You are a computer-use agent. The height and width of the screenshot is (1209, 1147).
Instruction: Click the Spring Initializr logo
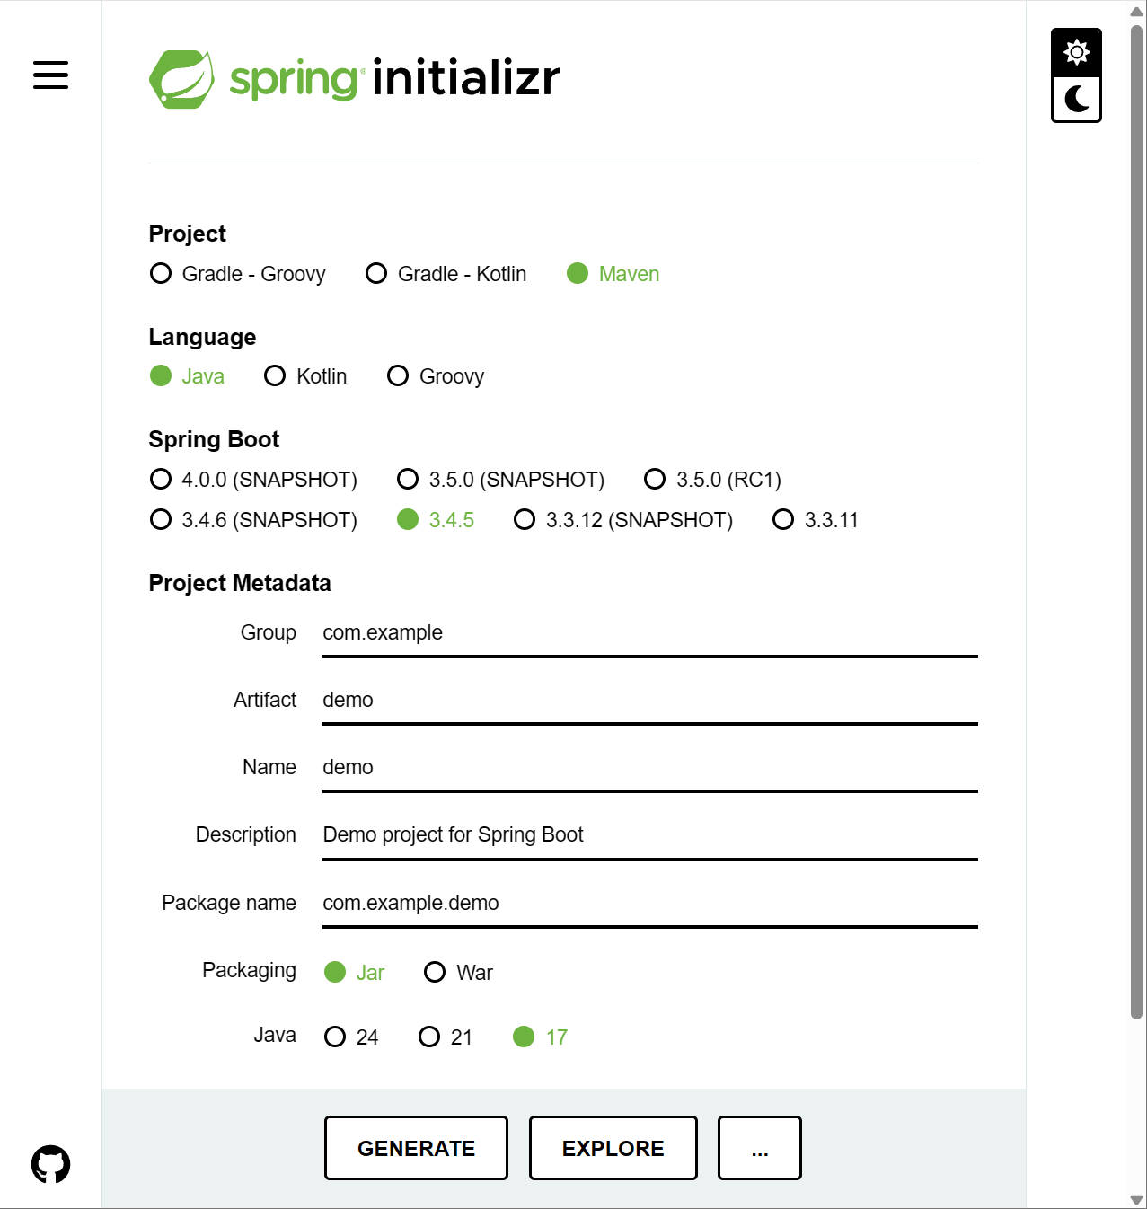point(354,79)
